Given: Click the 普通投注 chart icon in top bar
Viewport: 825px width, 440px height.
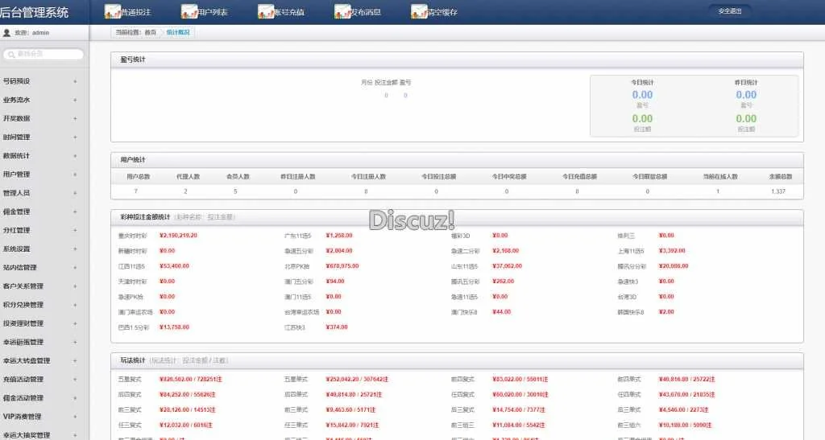Looking at the screenshot, I should (114, 12).
